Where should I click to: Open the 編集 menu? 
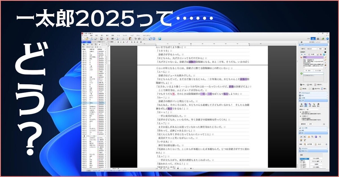[x=91, y=36]
